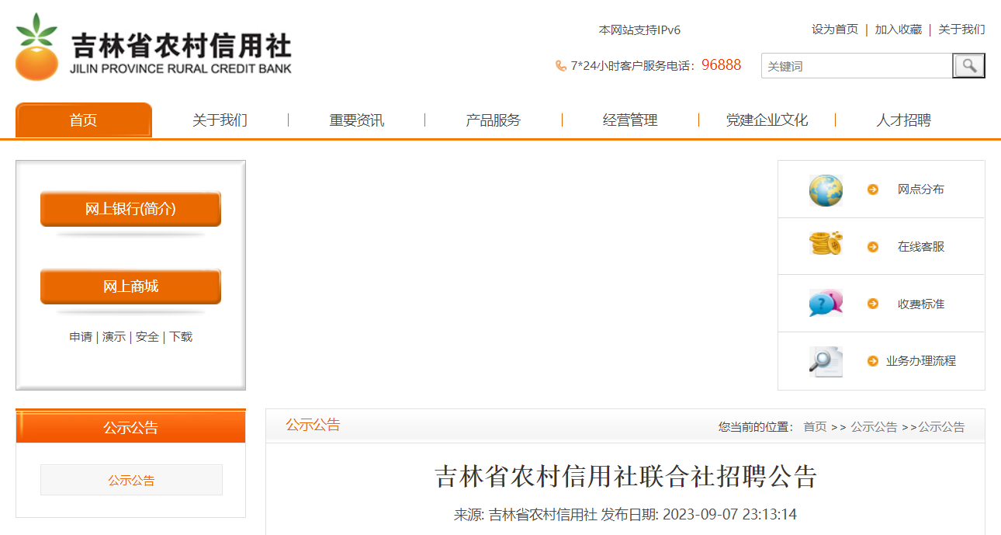Viewport: 1001px width, 535px height.
Task: Click the question bubble icon for 收费标准
Action: click(826, 303)
